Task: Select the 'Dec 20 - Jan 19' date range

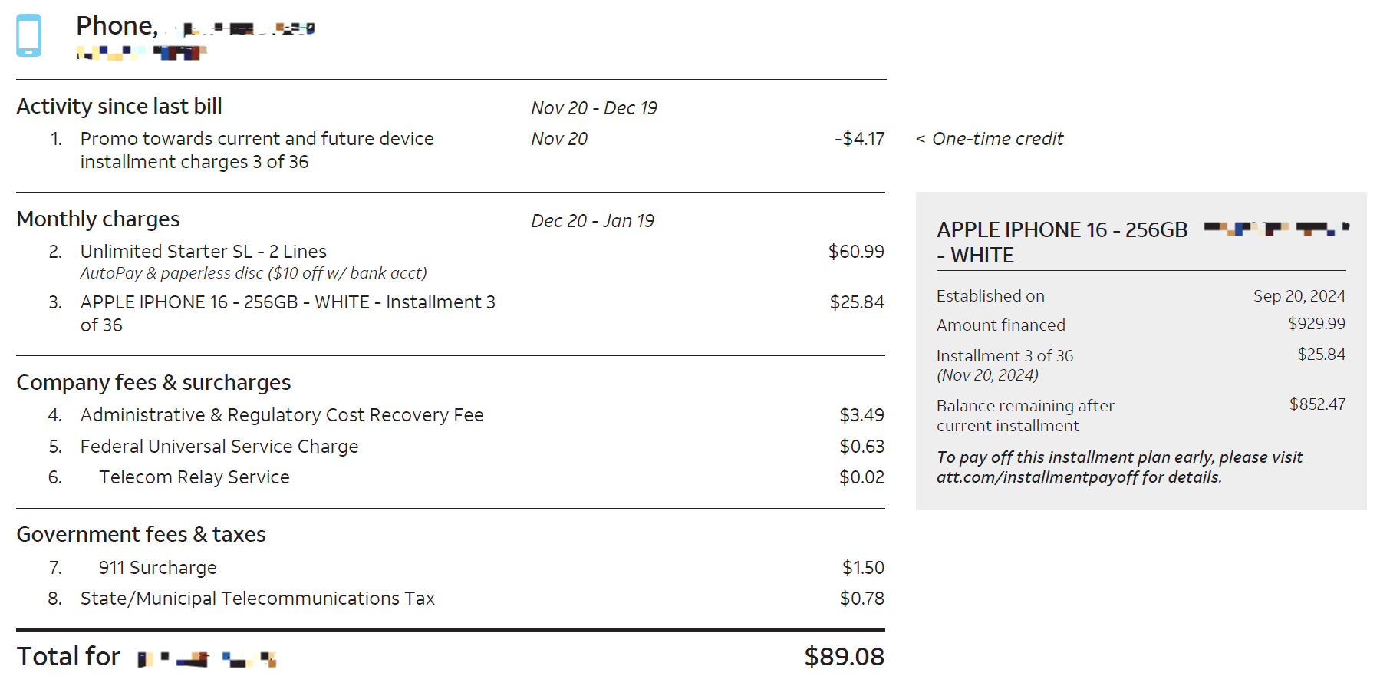Action: point(592,221)
